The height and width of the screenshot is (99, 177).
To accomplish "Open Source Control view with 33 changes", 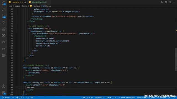I will point(4,16).
